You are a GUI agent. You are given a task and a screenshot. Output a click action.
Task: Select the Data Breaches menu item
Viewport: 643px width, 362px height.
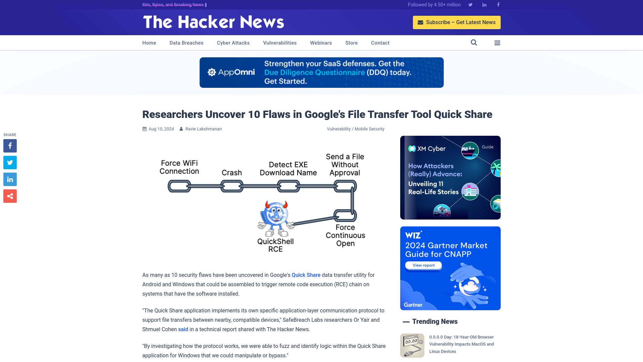pos(186,43)
